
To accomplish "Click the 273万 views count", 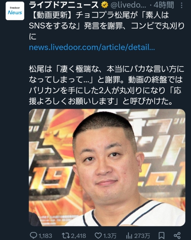I will [x=142, y=235].
